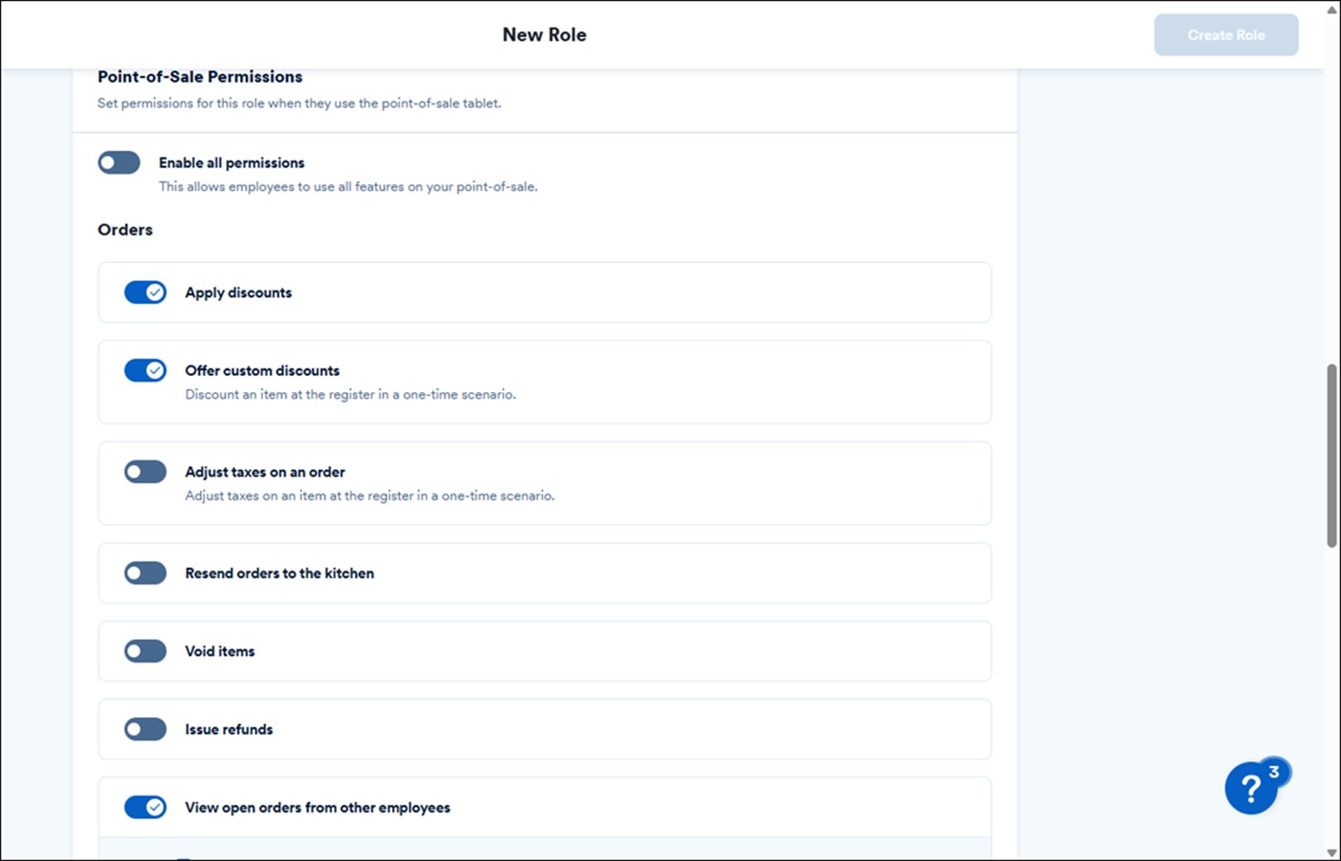
Task: Click the notification badge showing 3
Action: (1274, 772)
